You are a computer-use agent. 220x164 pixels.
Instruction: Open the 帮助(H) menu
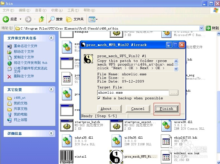89,10
